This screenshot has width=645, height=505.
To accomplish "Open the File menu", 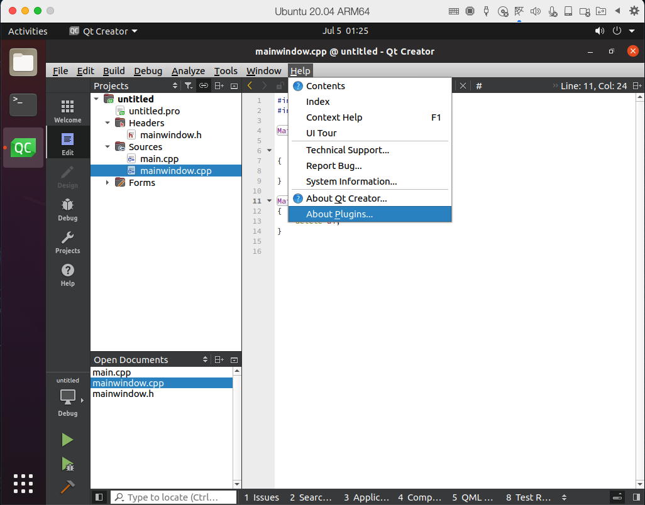I will click(x=60, y=71).
